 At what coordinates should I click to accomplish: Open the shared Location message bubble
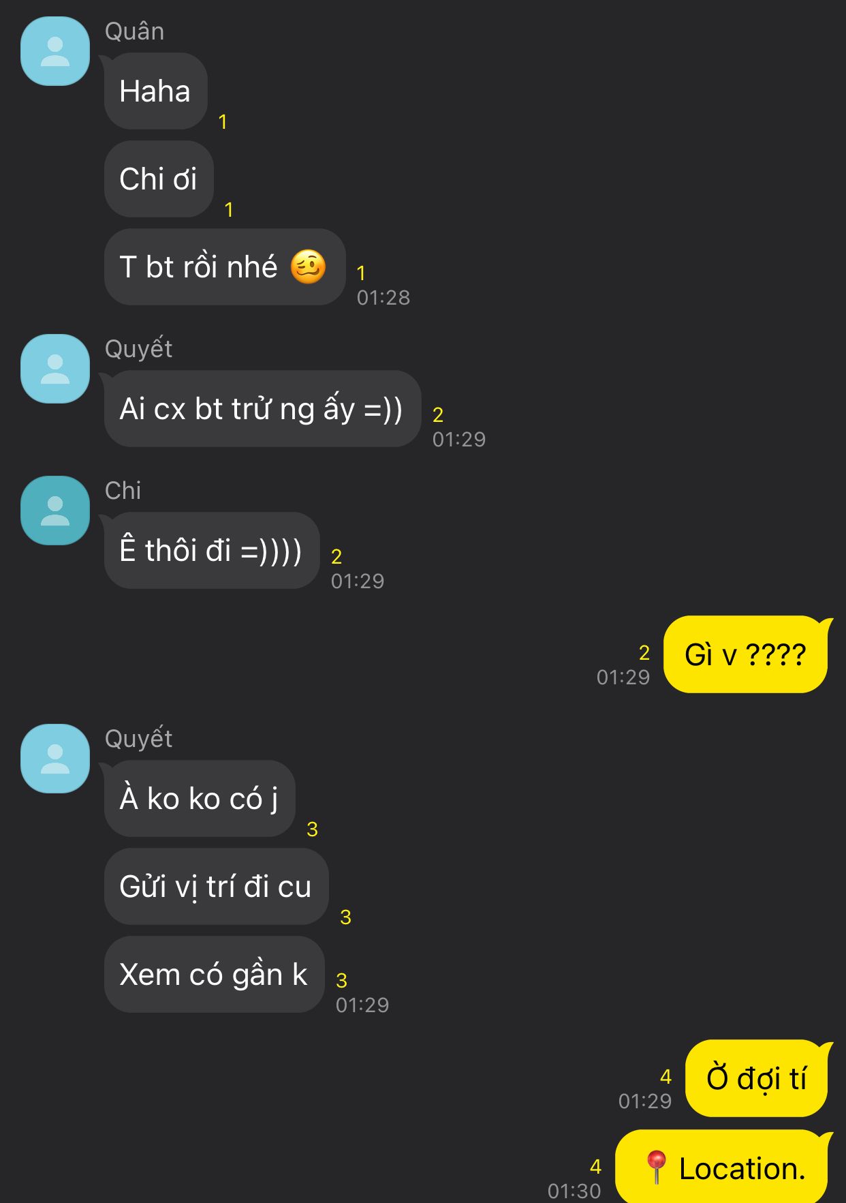tap(722, 1166)
